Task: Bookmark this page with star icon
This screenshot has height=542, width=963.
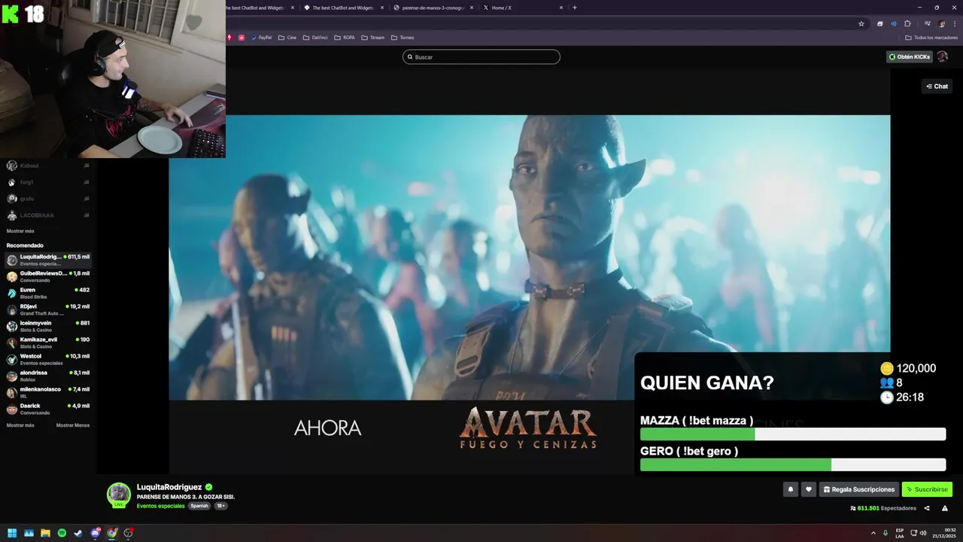Action: tap(861, 23)
